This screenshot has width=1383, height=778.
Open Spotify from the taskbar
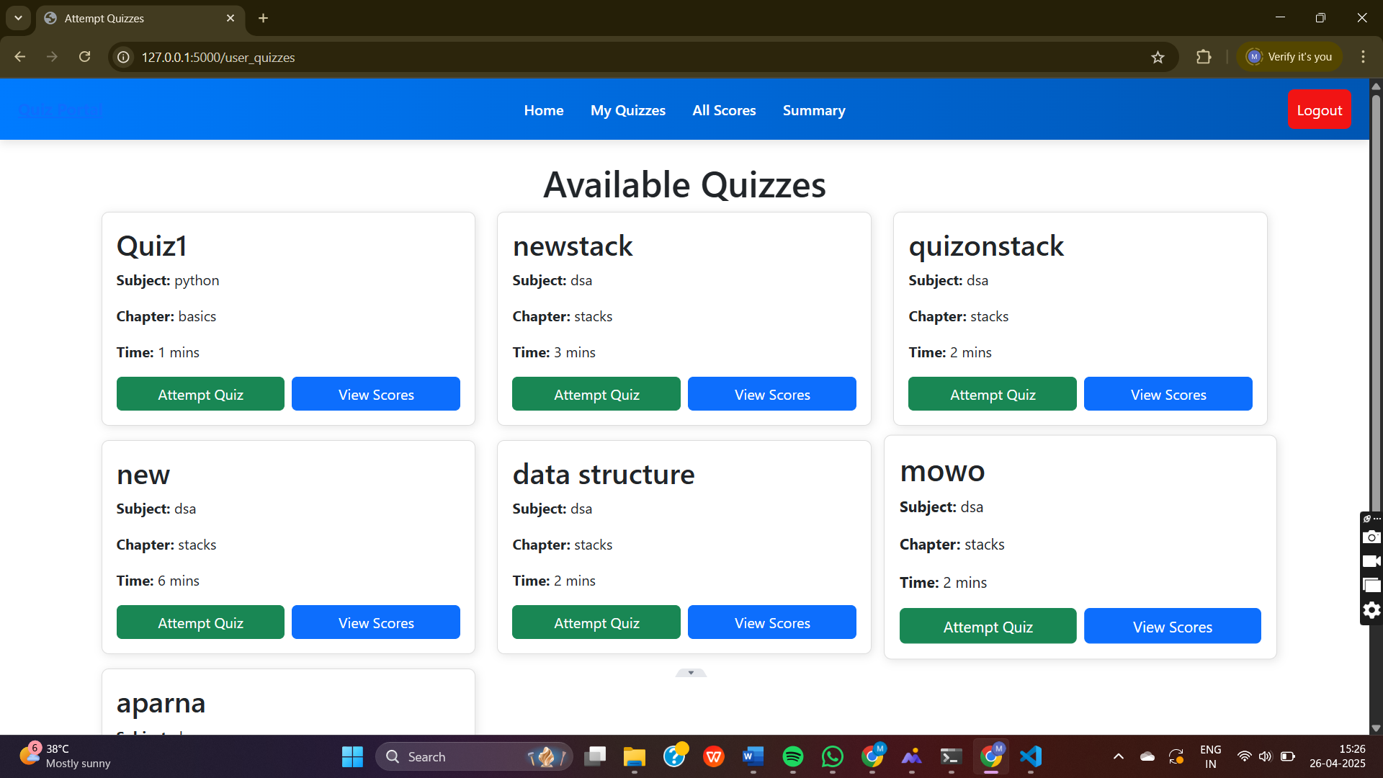(x=792, y=756)
